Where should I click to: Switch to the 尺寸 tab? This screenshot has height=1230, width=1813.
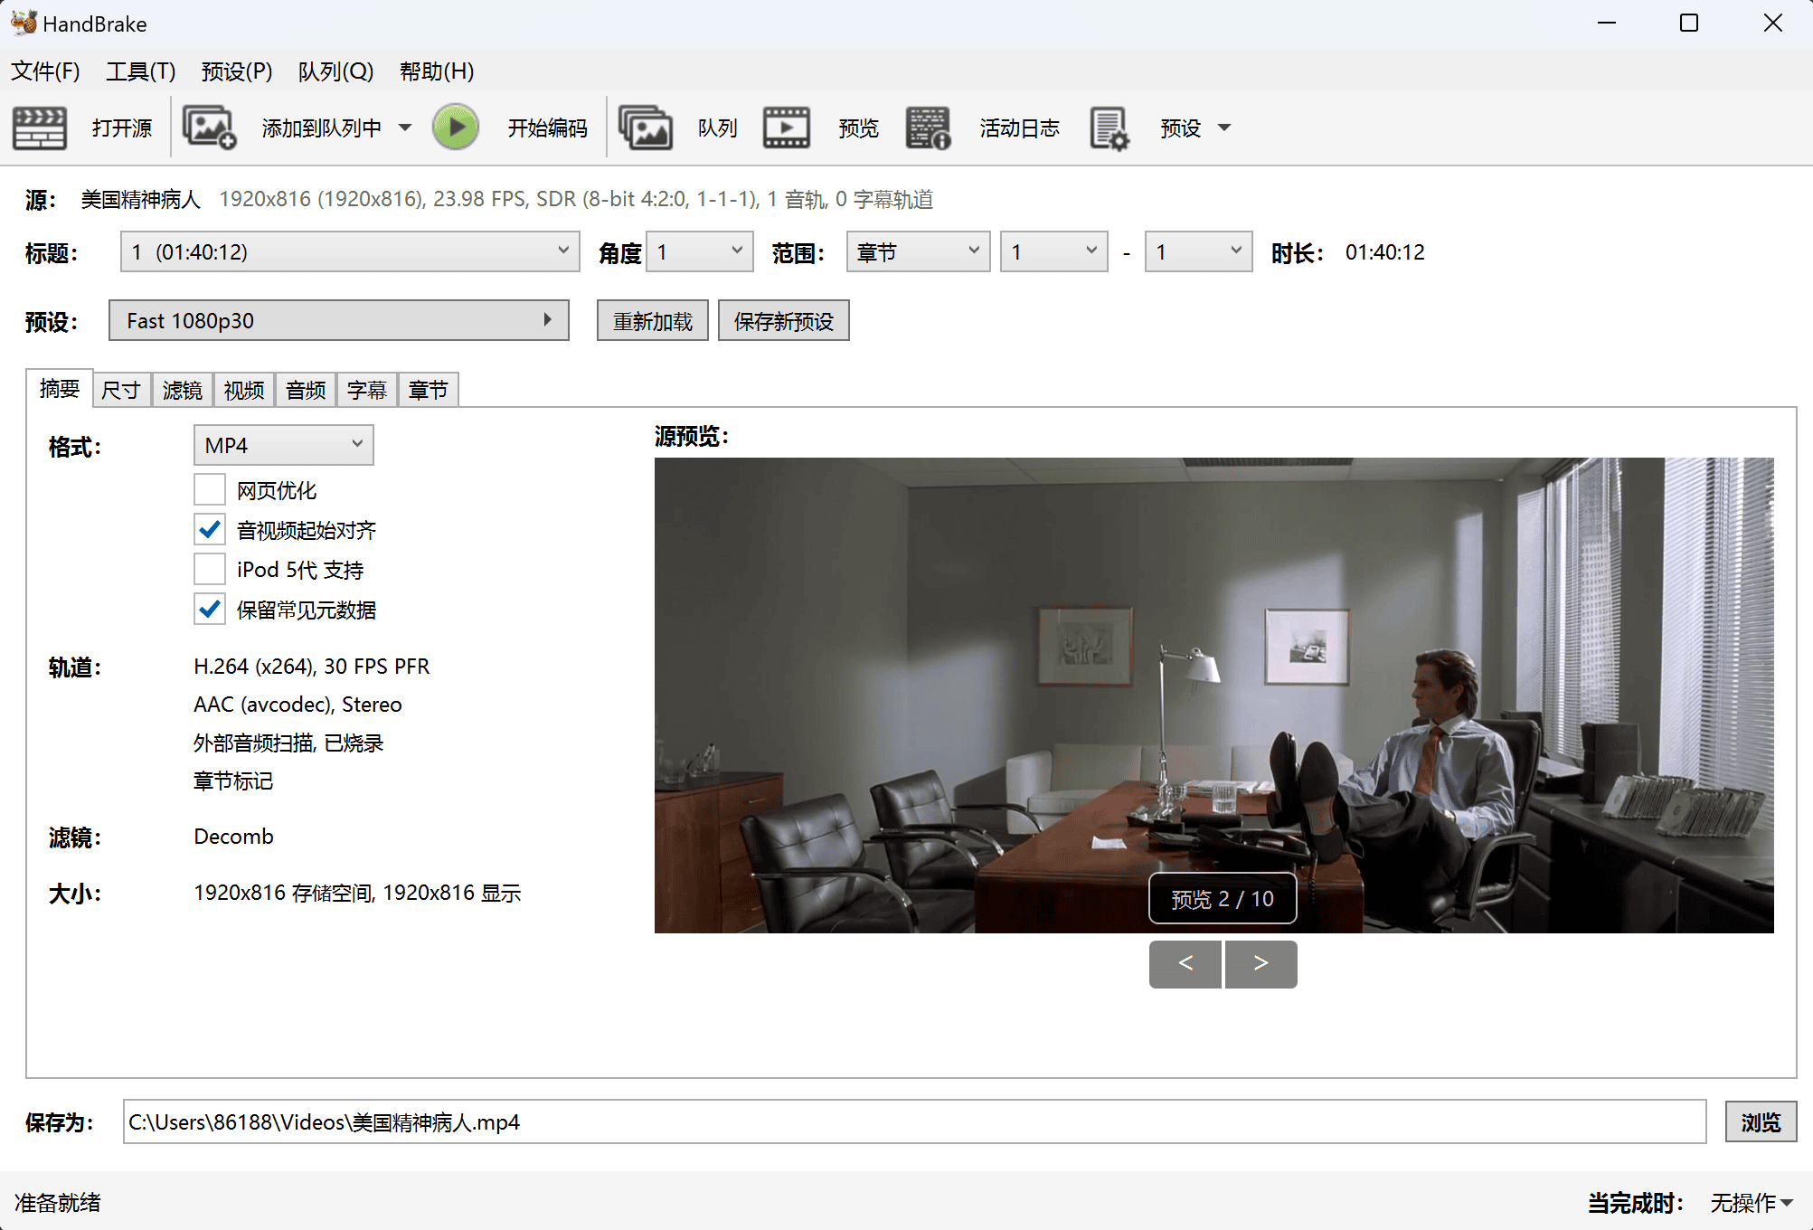coord(121,391)
